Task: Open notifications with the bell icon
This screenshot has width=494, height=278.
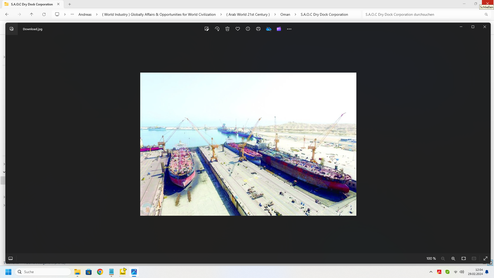Action: coord(487,272)
